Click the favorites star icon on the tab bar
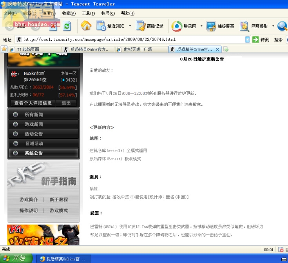 coord(4,49)
